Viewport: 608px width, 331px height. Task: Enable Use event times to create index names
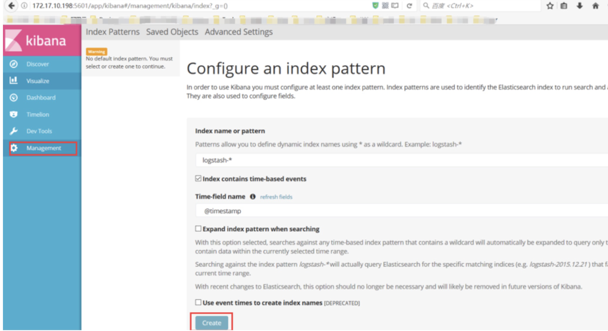pyautogui.click(x=198, y=302)
